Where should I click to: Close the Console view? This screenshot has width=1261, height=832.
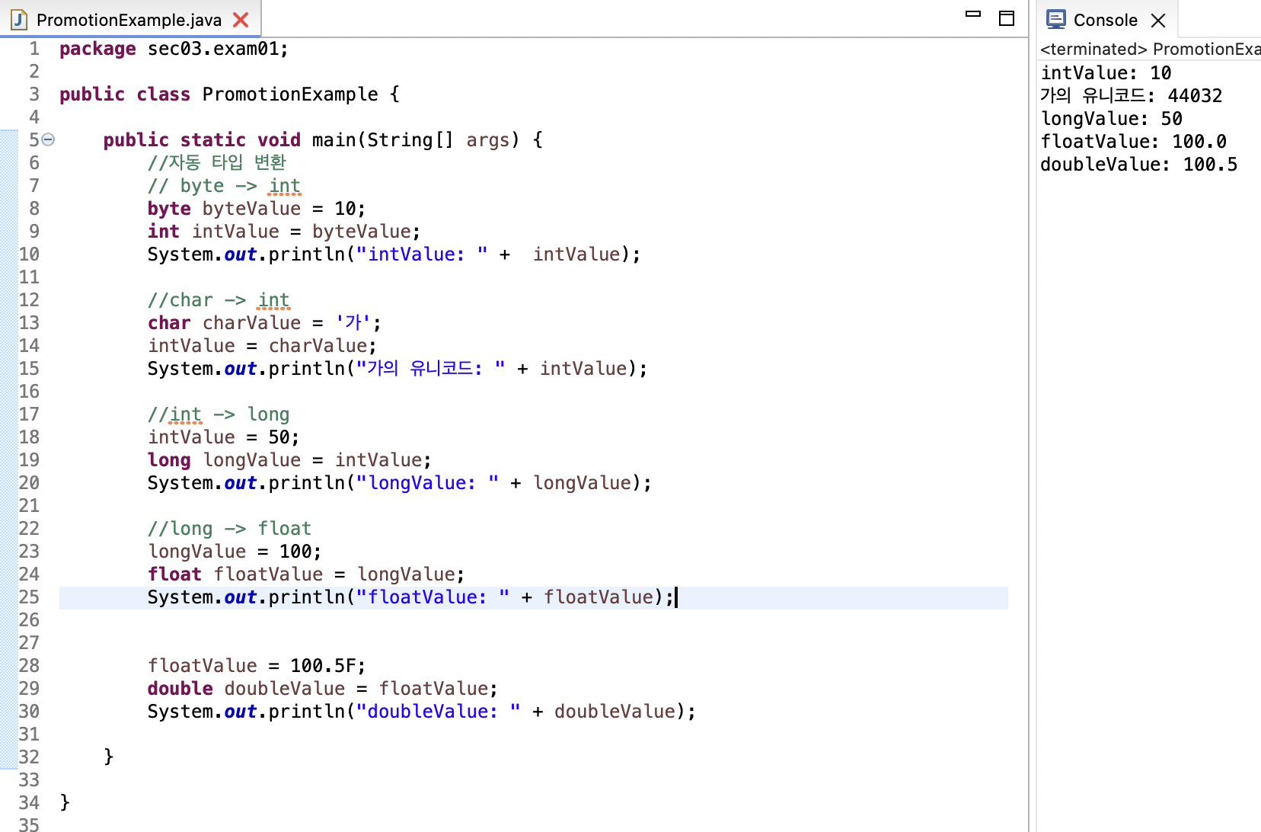coord(1158,21)
